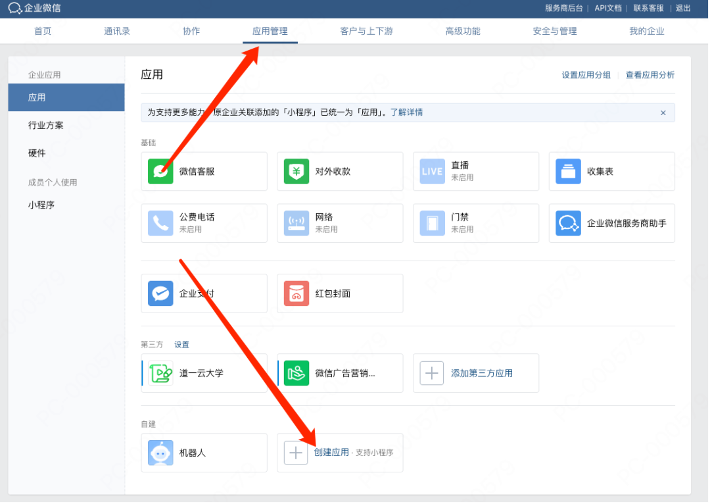Open 设置应用分组

586,75
